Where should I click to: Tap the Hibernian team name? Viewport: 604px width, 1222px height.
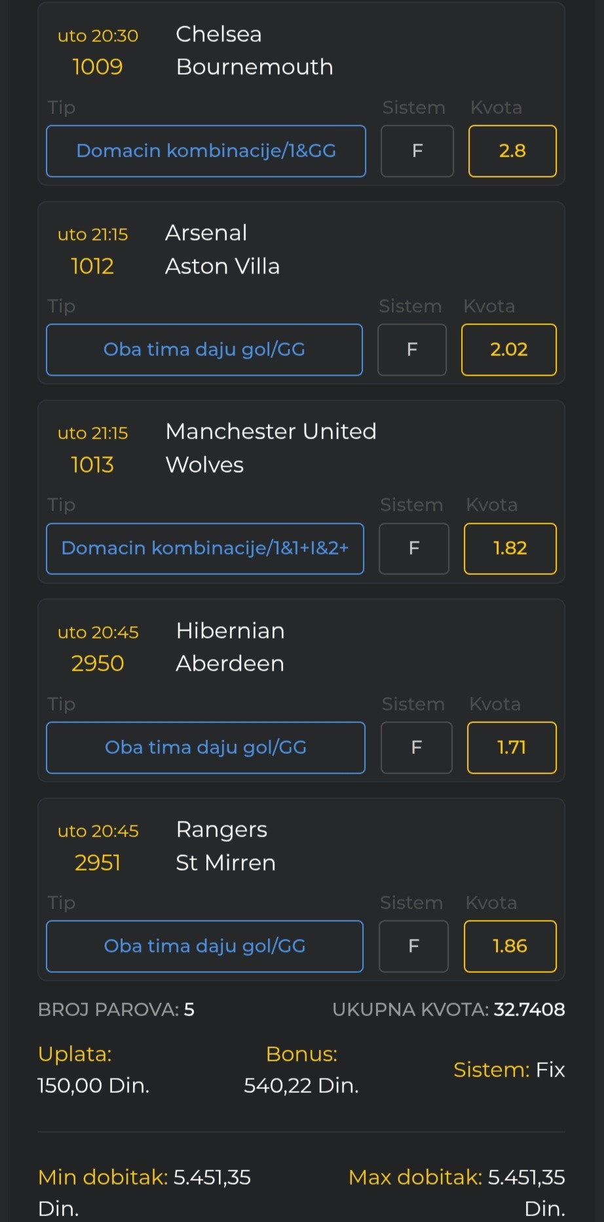point(231,631)
